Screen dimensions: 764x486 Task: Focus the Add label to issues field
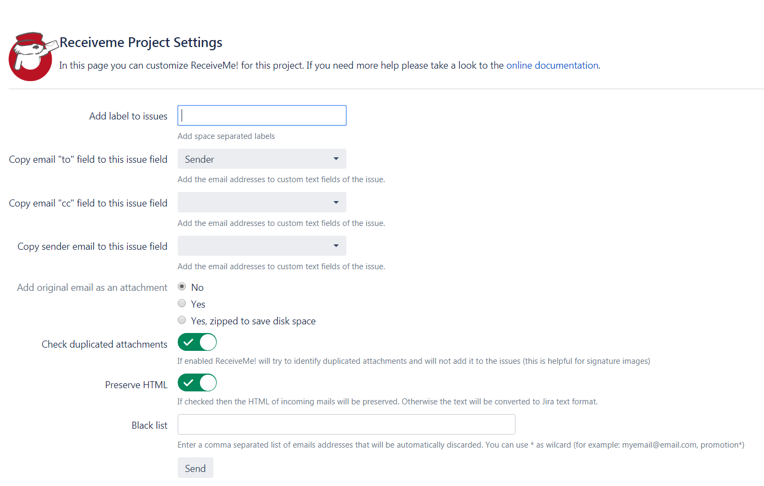[262, 116]
